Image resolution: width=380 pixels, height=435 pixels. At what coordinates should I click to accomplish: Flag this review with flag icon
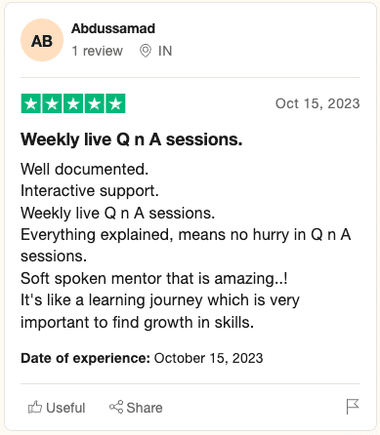pos(353,407)
